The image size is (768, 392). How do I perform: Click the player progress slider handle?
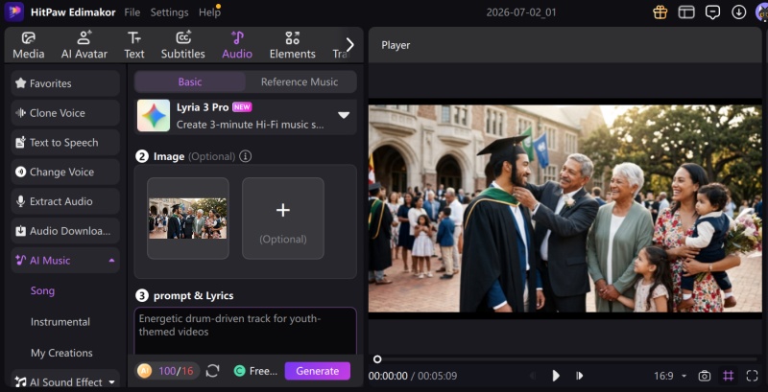(x=377, y=359)
